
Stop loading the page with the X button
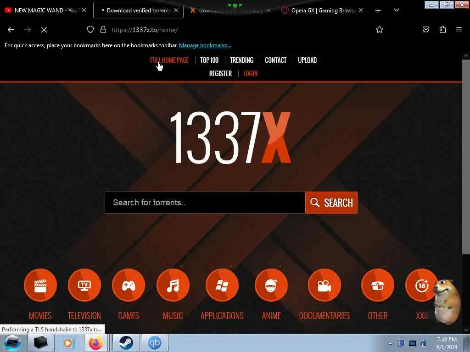click(44, 30)
